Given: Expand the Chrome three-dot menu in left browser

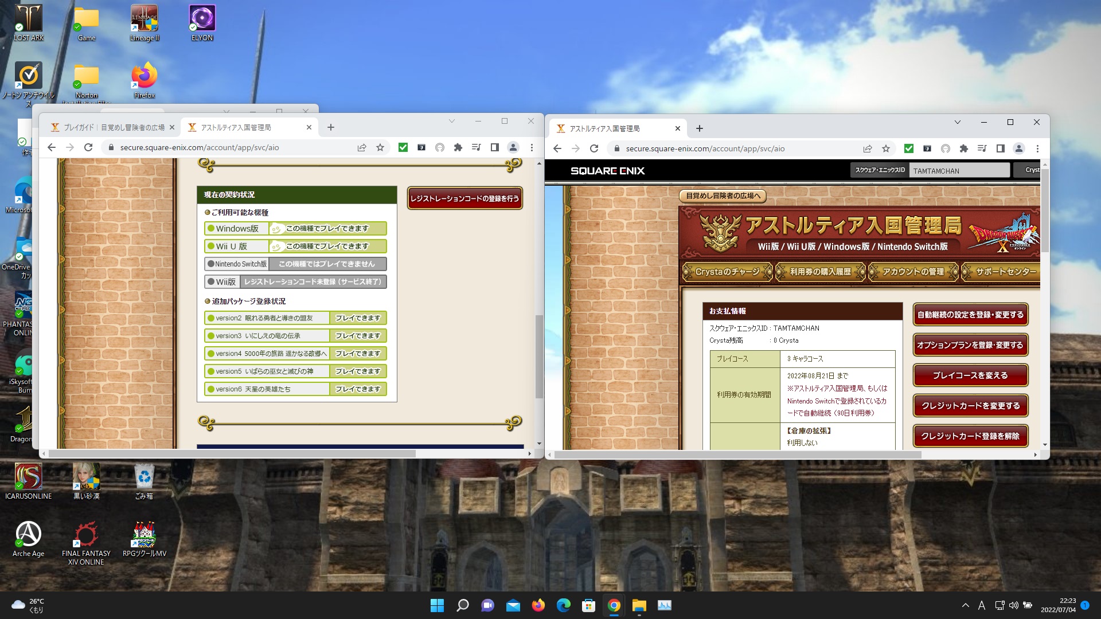Looking at the screenshot, I should click(532, 147).
